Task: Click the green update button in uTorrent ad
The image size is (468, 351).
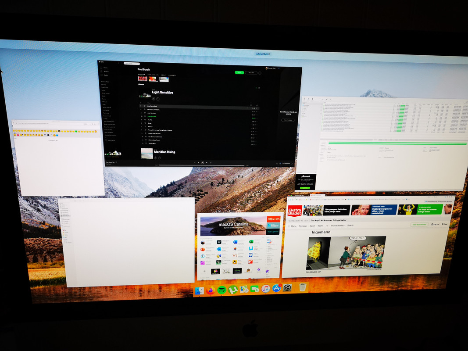Action: [x=305, y=188]
